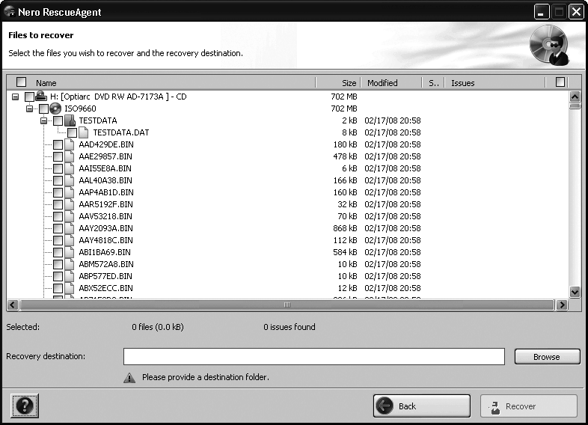Screen dimensions: 588x425
Task: Toggle the select-all checkbox in Name header
Action: click(x=21, y=82)
